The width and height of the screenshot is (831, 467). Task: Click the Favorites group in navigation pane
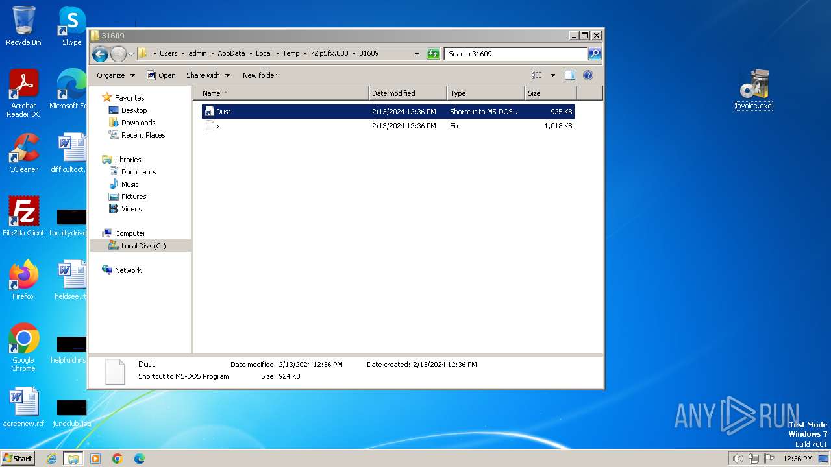129,98
